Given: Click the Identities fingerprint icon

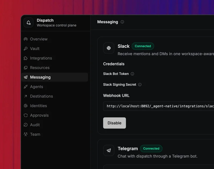Looking at the screenshot, I should point(26,106).
